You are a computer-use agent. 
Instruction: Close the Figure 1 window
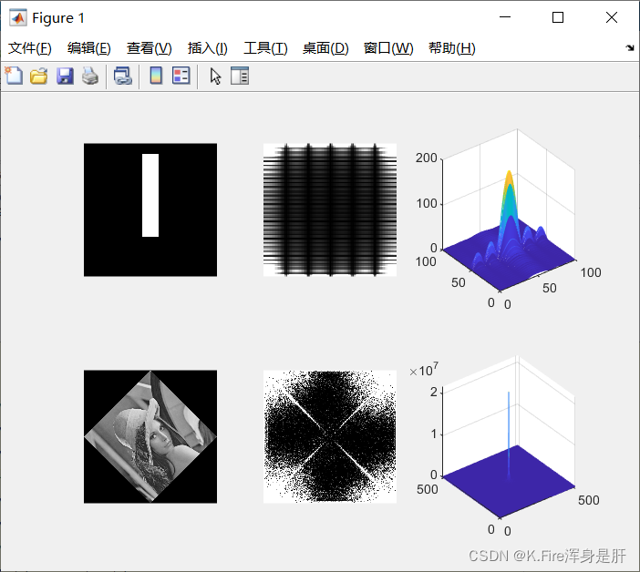(612, 17)
